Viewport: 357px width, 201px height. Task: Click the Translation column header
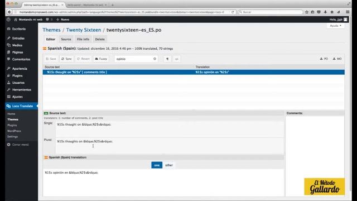point(202,67)
